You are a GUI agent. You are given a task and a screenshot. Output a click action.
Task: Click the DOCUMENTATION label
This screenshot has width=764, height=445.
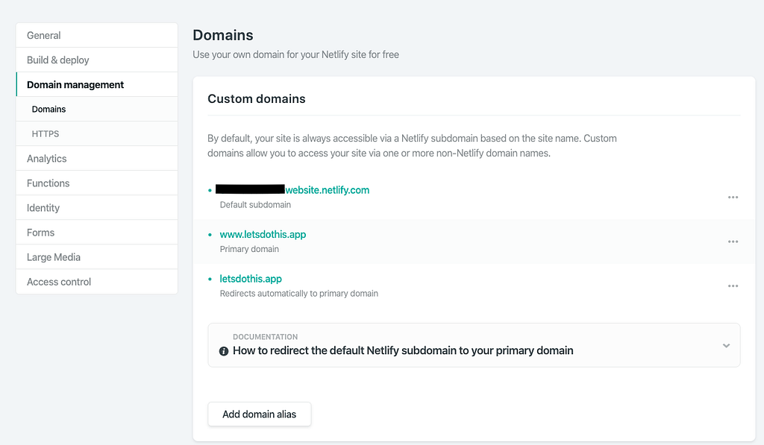coord(265,337)
